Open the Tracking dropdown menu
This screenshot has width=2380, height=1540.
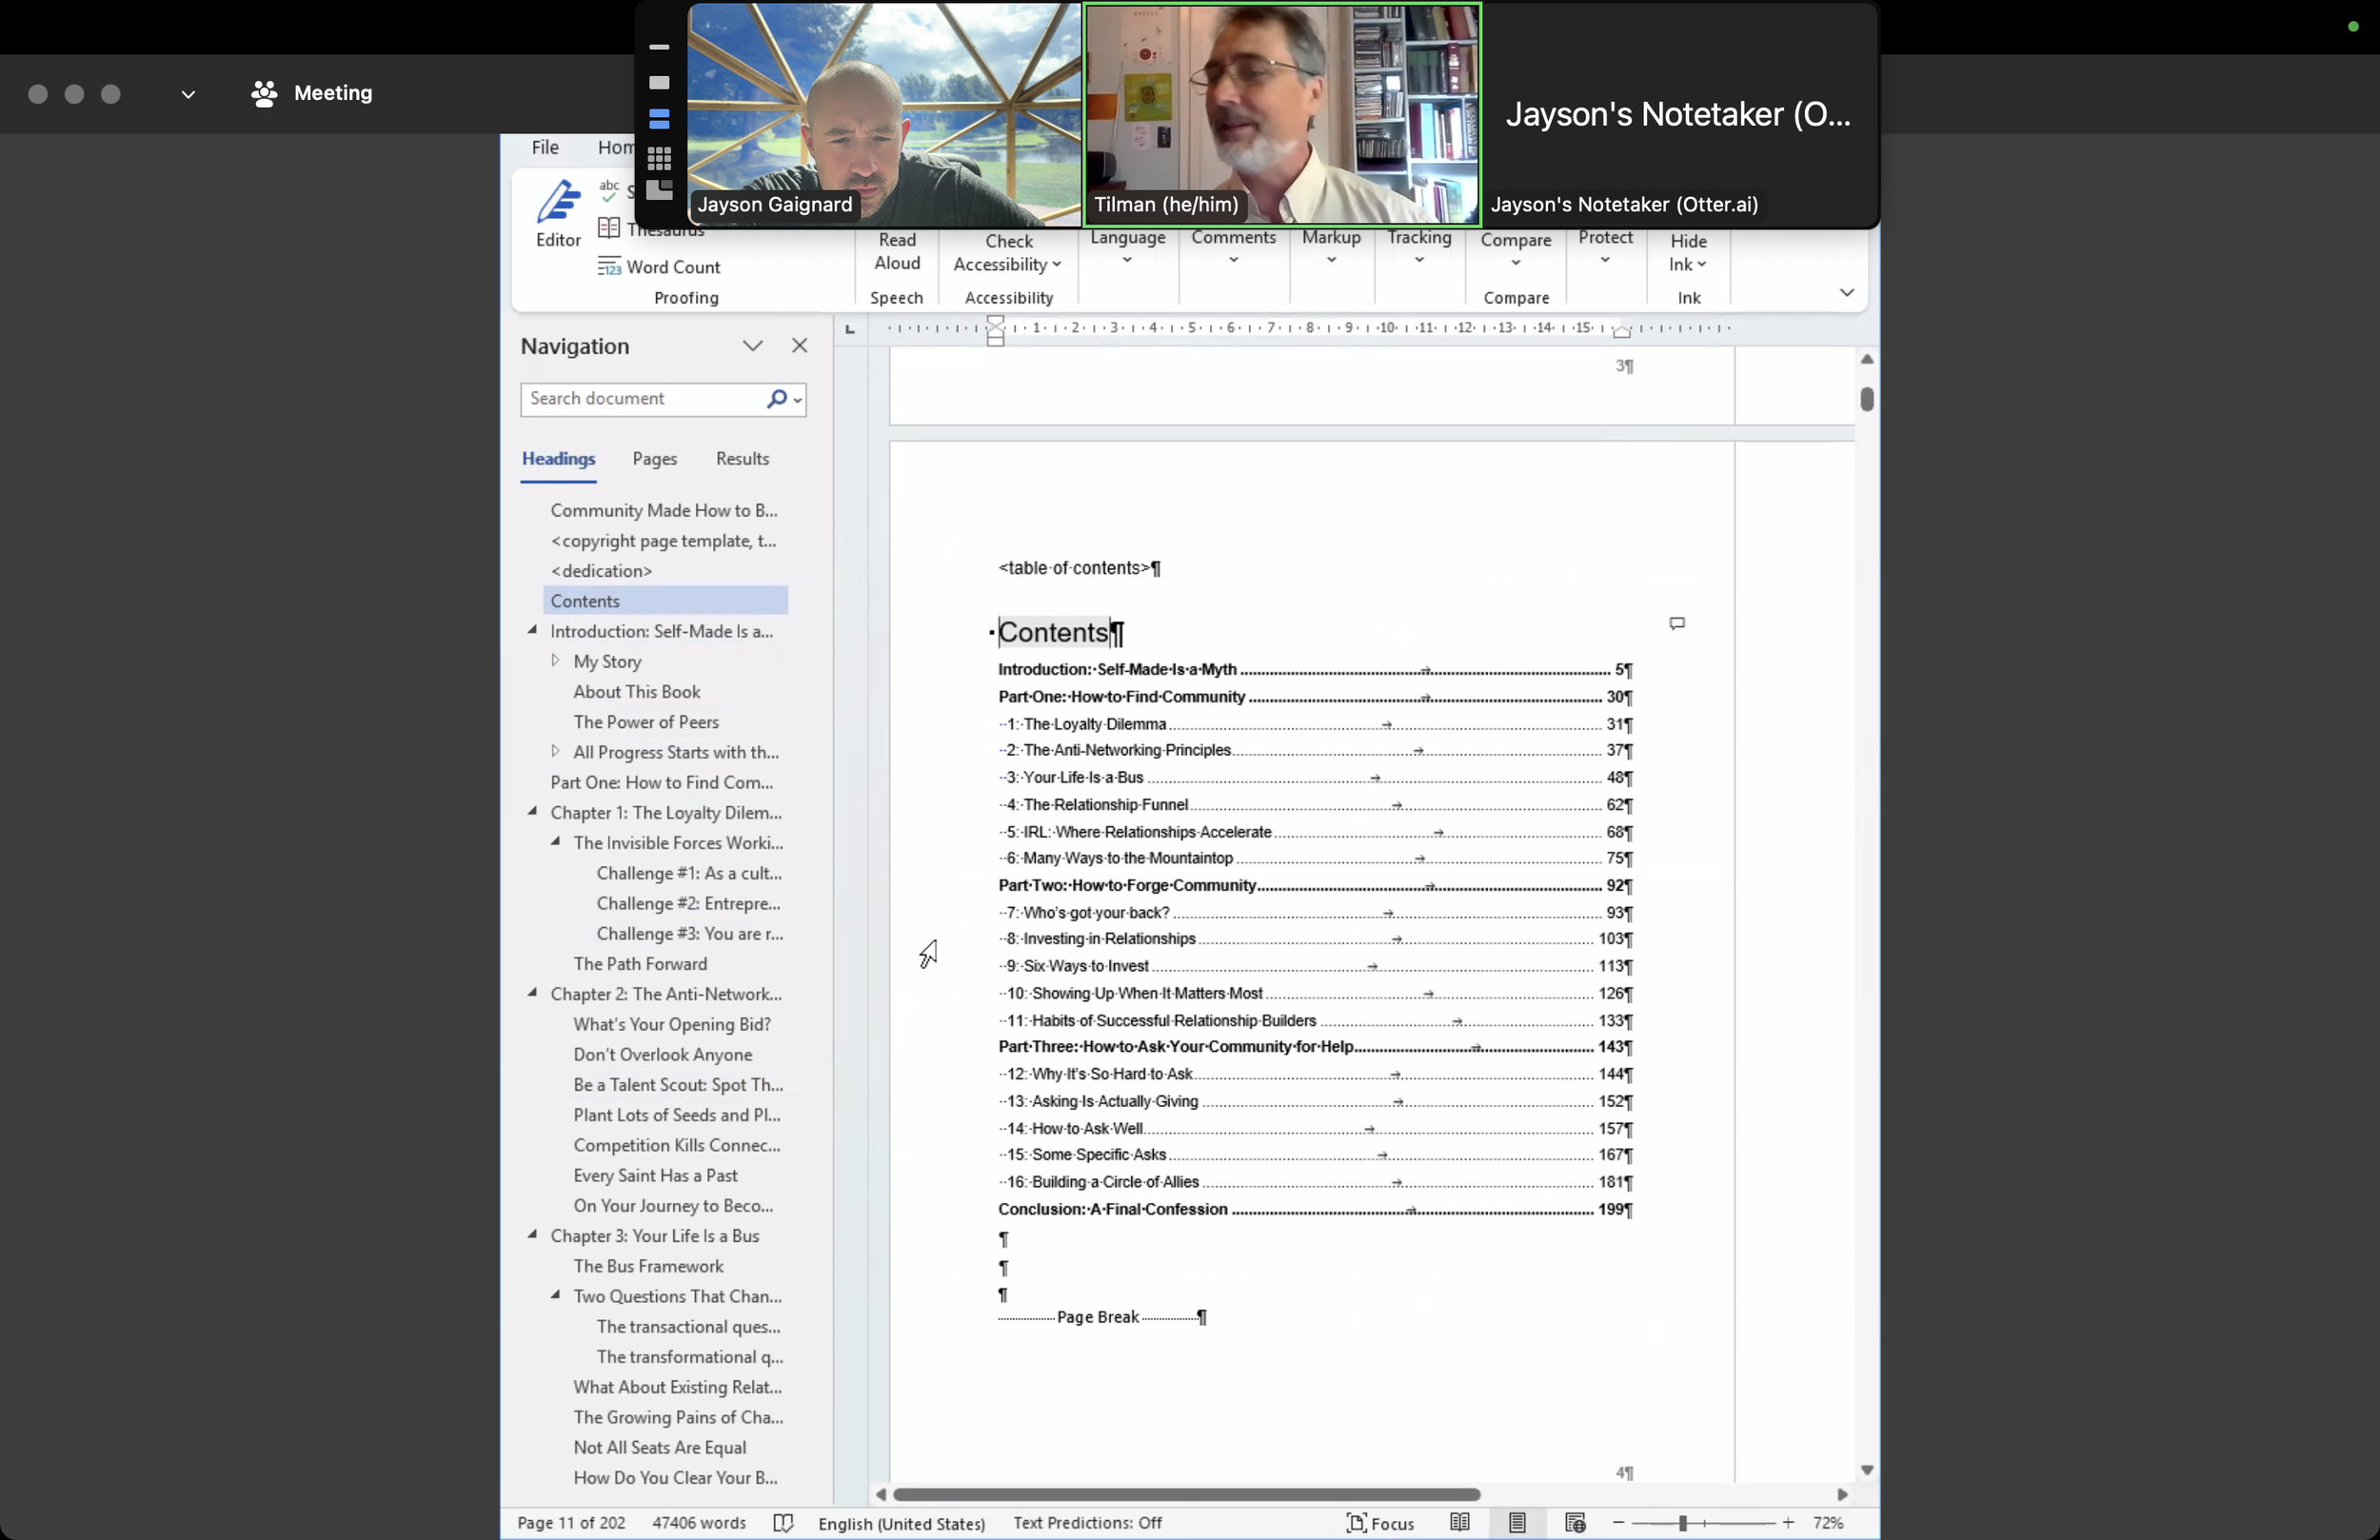1418,247
